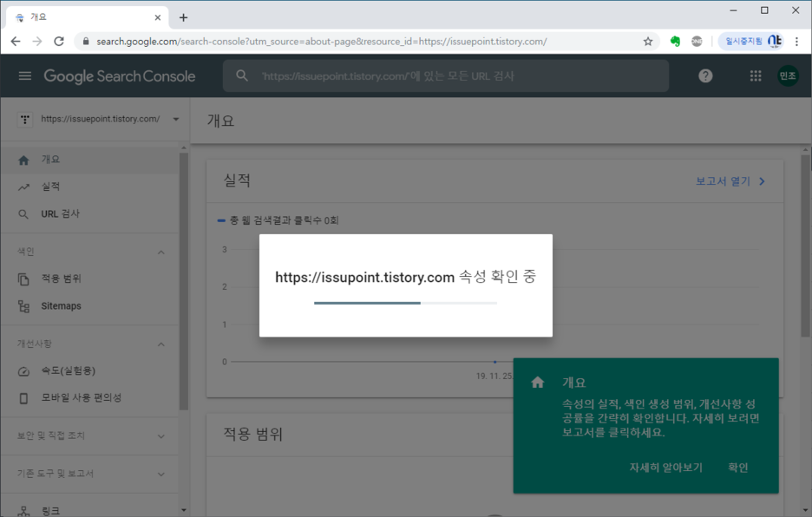
Task: Open the property selector dropdown
Action: [98, 119]
